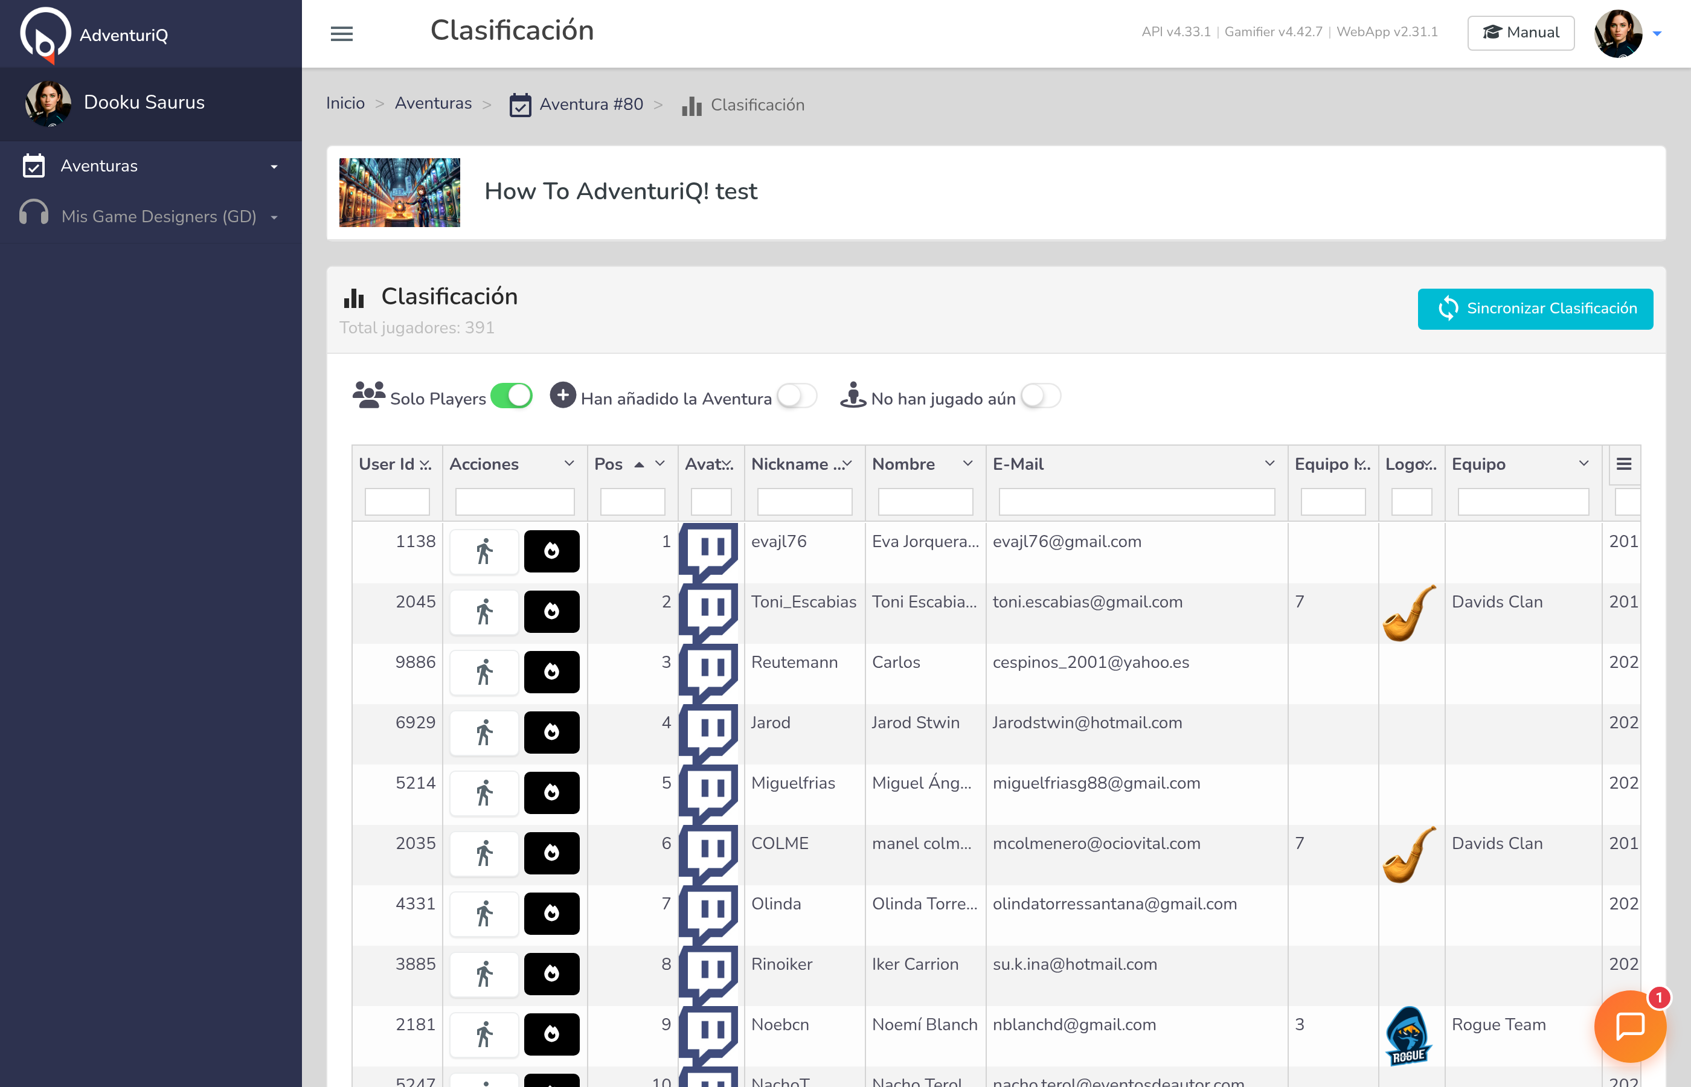Click the Pos filter input
Image resolution: width=1691 pixels, height=1087 pixels.
632,502
